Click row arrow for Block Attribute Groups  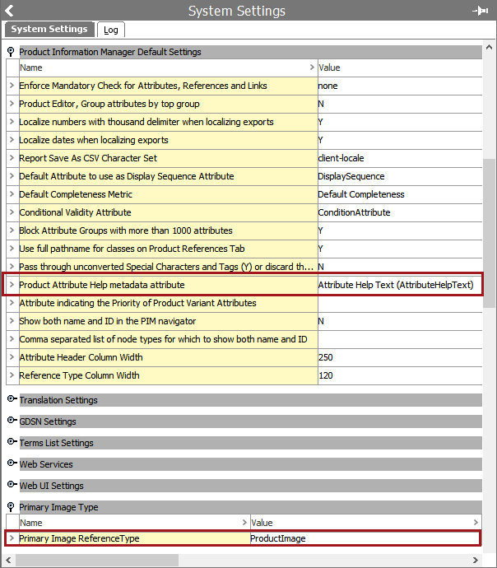(x=12, y=230)
